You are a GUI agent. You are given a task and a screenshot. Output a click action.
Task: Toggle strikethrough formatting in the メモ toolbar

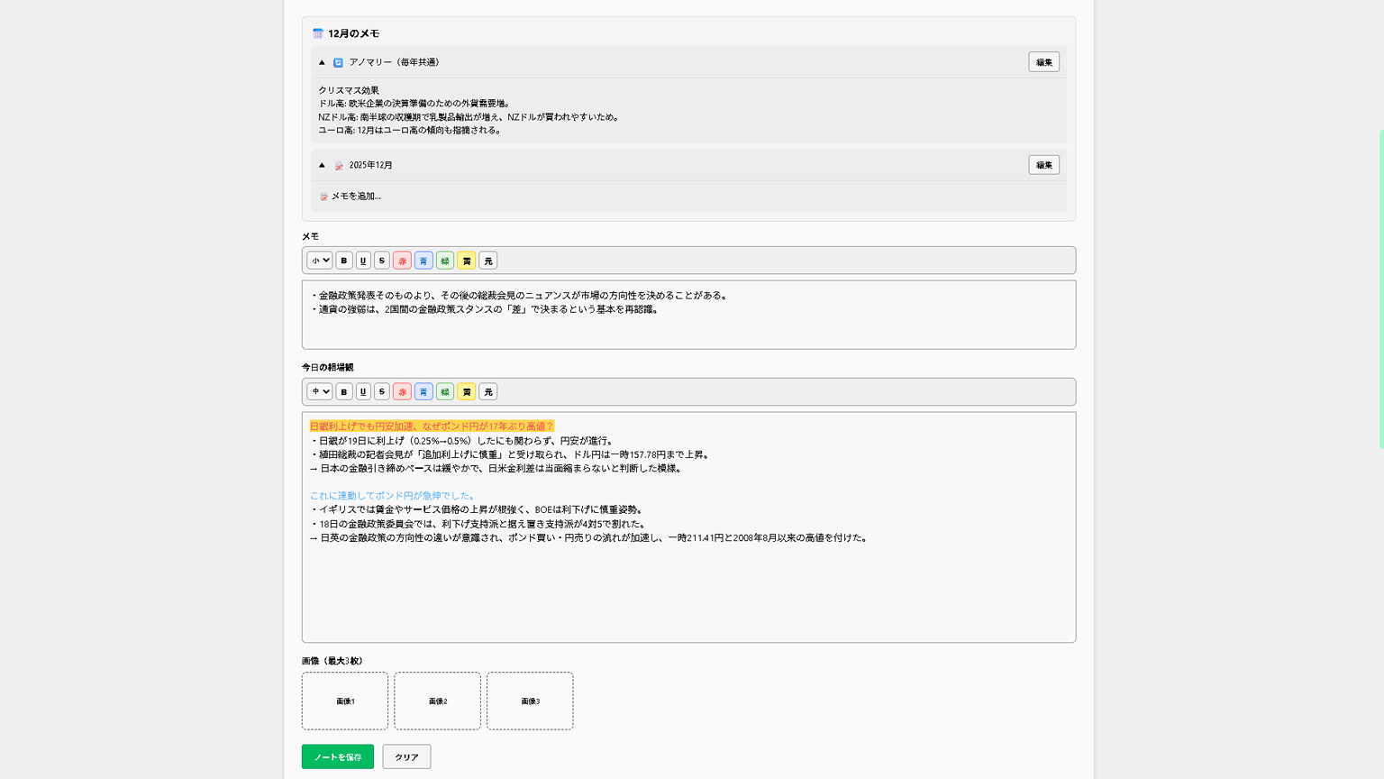[x=382, y=261]
